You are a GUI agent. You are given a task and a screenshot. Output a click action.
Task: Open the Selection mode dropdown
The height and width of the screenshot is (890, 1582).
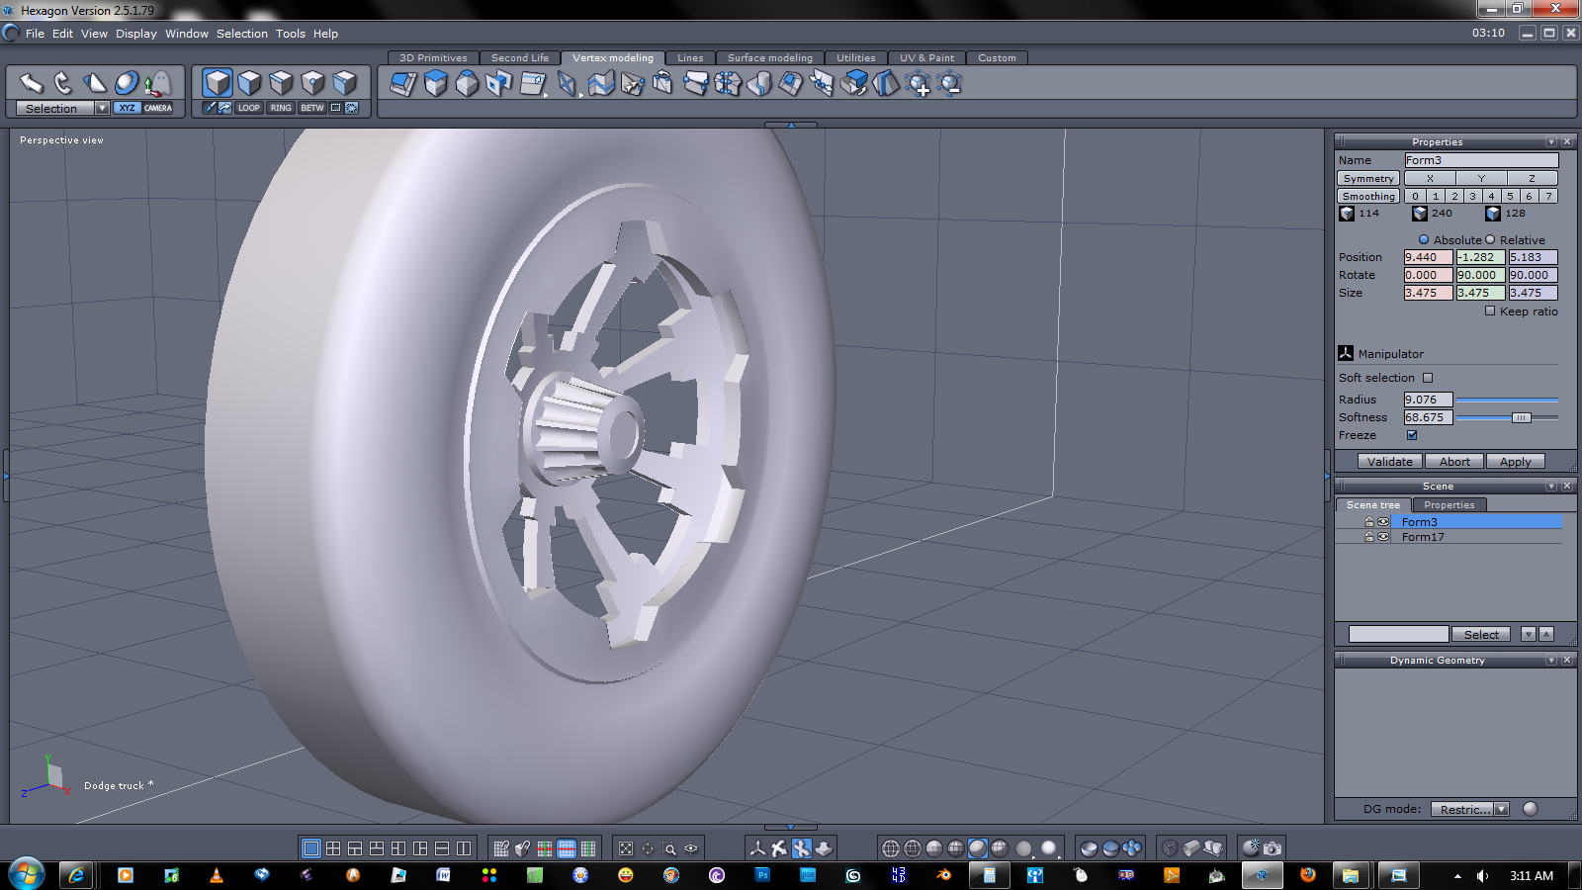tap(102, 108)
